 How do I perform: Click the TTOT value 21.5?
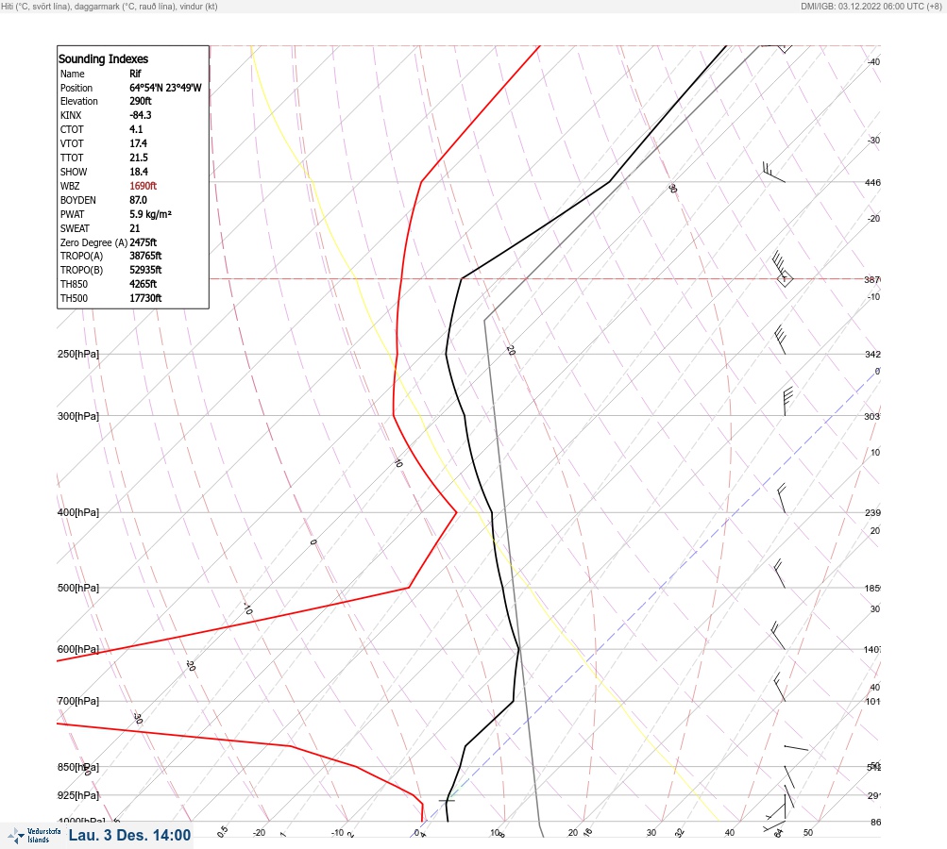[139, 158]
